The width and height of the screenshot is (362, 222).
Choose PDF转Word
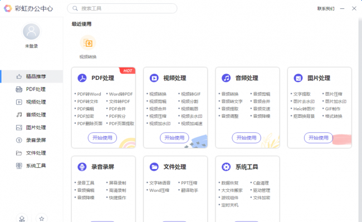89,94
